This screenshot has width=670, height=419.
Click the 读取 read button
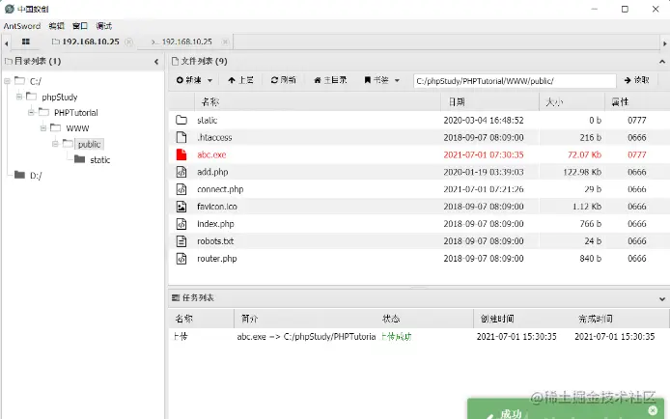pyautogui.click(x=636, y=80)
